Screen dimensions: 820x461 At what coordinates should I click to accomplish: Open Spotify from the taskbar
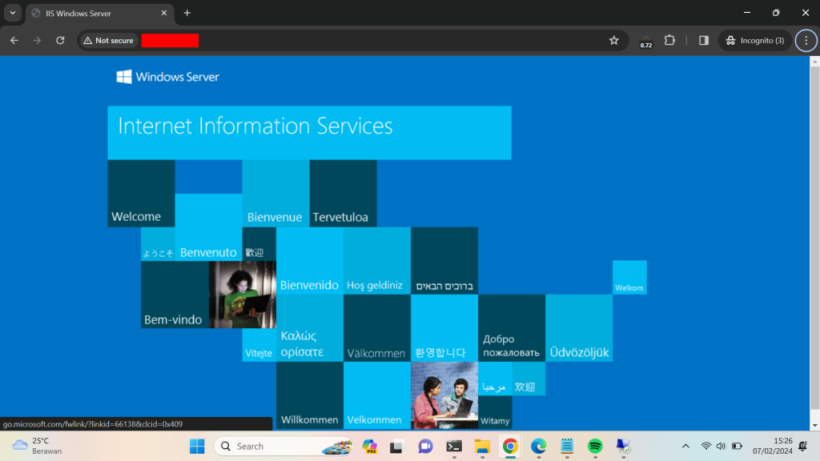coord(594,446)
